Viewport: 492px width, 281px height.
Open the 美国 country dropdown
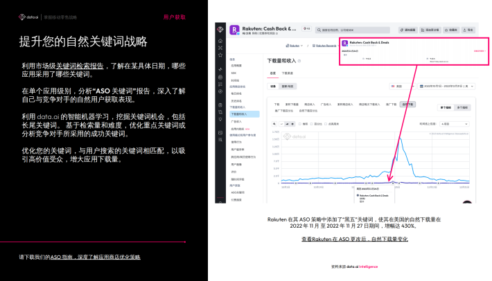click(x=402, y=86)
